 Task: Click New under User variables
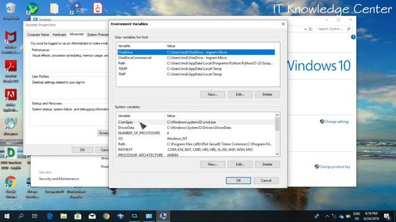pos(212,94)
